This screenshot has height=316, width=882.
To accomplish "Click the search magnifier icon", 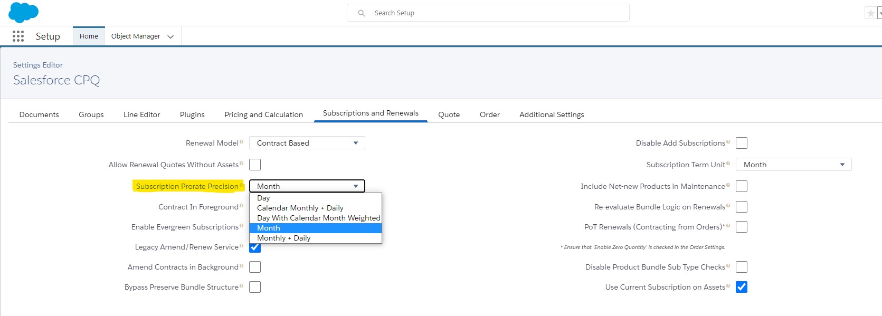I will (362, 13).
